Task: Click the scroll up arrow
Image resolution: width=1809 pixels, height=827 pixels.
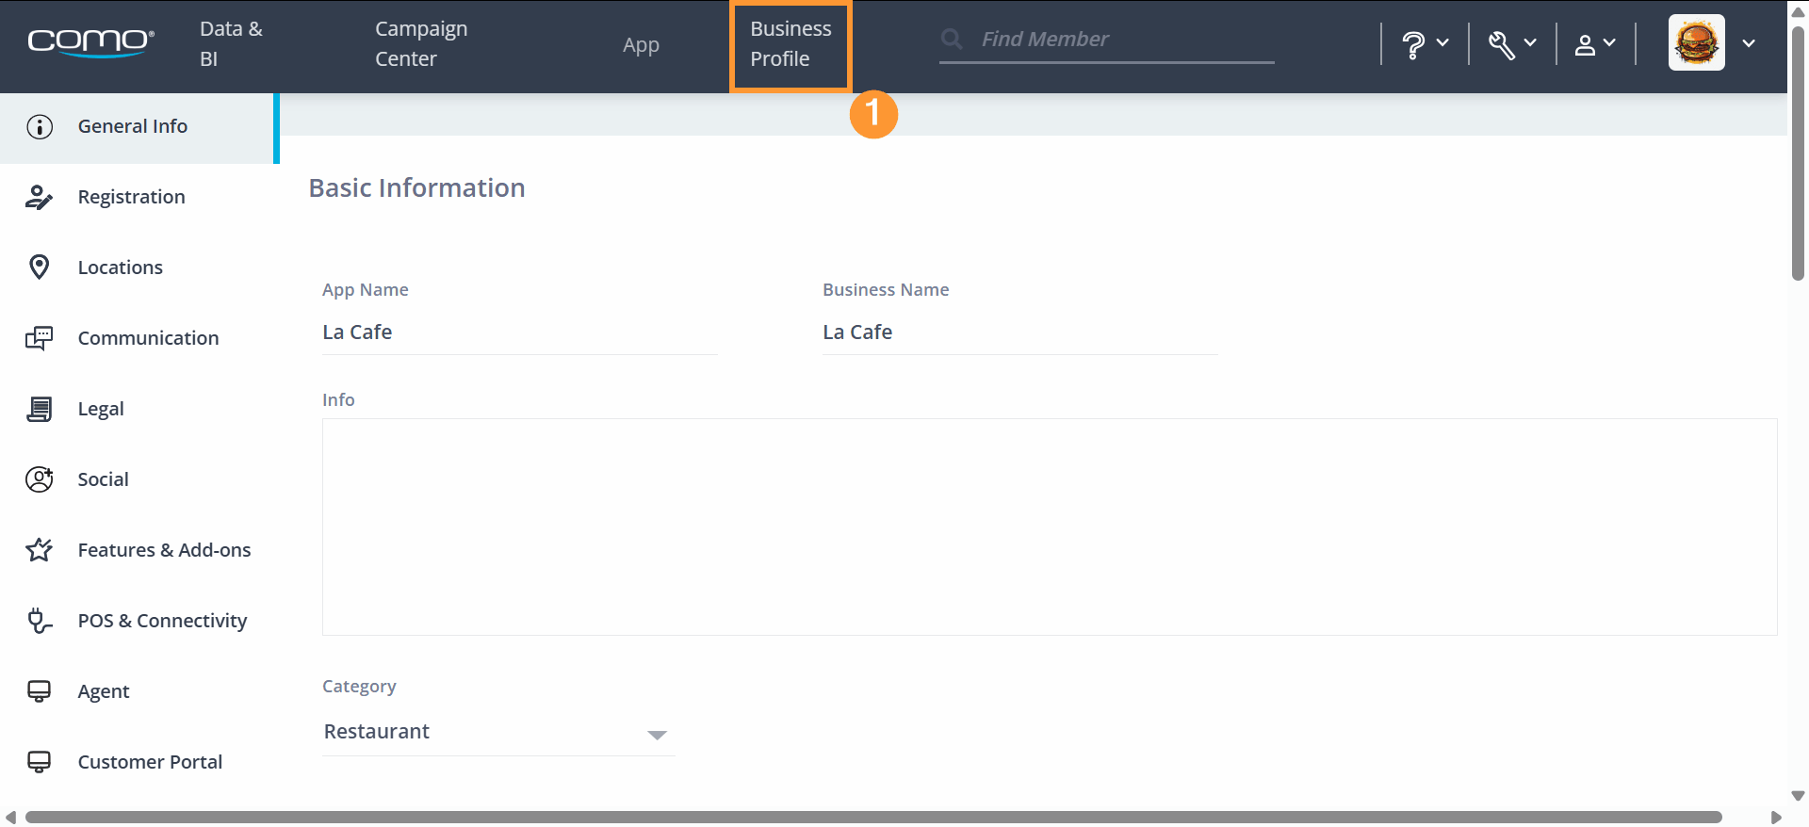Action: coord(1798,12)
